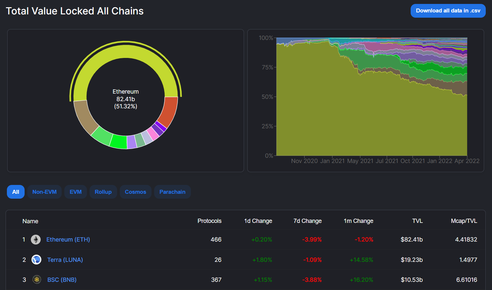
Task: Sort table by TVL column header
Action: (417, 221)
